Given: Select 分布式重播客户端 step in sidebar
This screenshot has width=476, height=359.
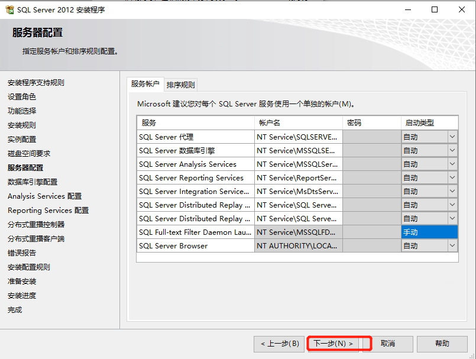Looking at the screenshot, I should tap(36, 239).
